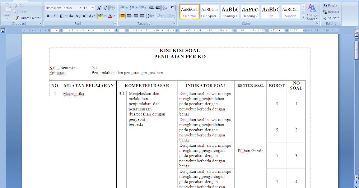Click the 'KISI-KISI SOAL' heading
Image resolution: width=359 pixels, height=188 pixels.
click(x=180, y=51)
